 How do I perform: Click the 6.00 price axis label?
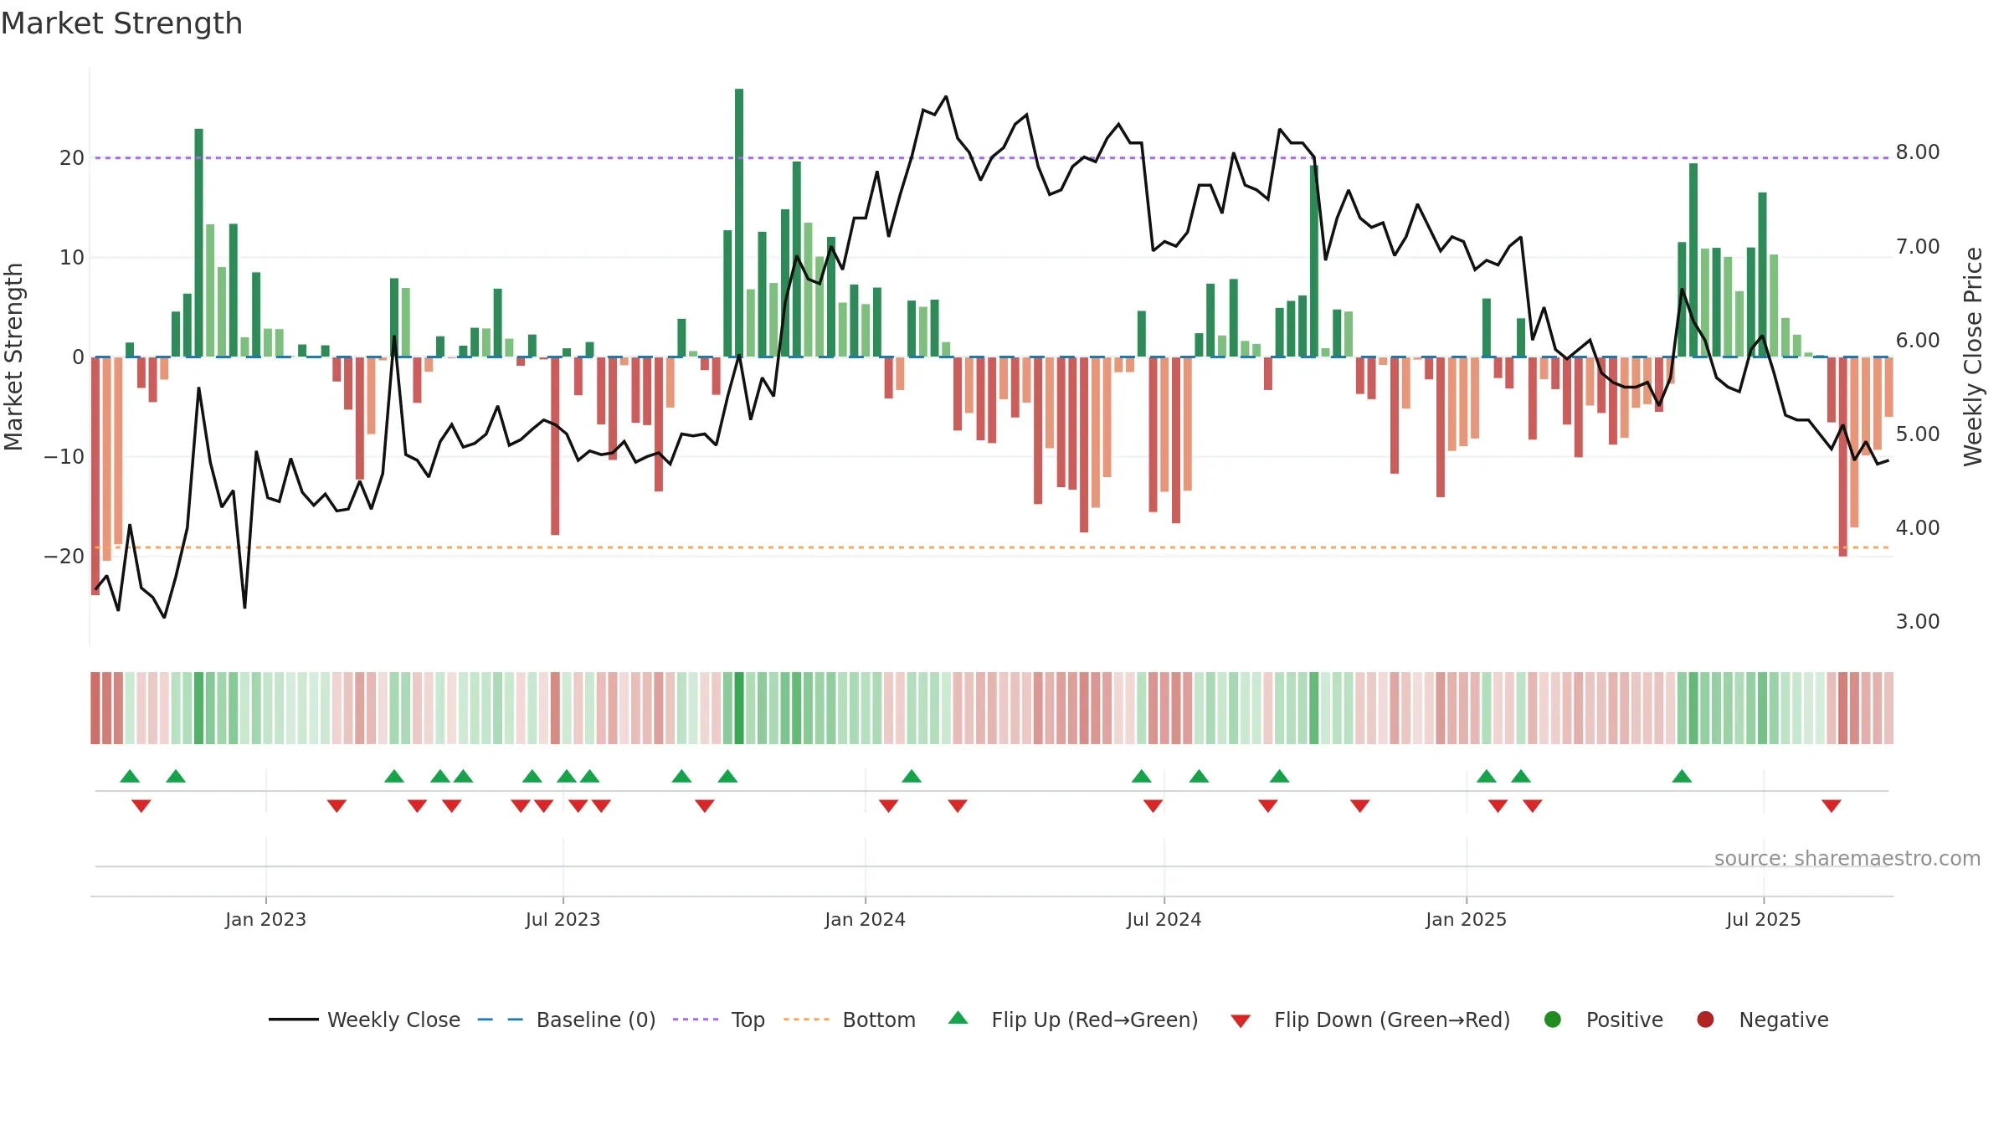pyautogui.click(x=1918, y=341)
